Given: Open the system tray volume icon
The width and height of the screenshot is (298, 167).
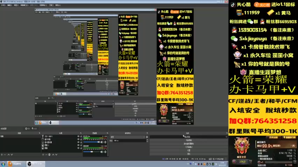Looking at the screenshot, I should pyautogui.click(x=196, y=164).
